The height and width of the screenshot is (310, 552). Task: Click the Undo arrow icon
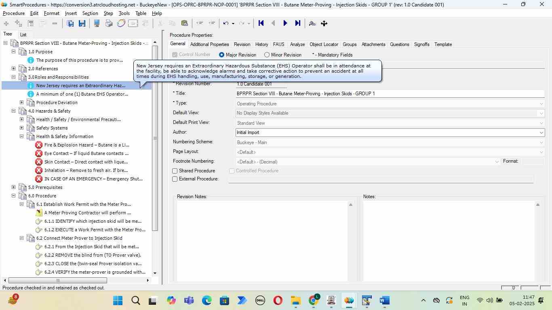coord(226,23)
